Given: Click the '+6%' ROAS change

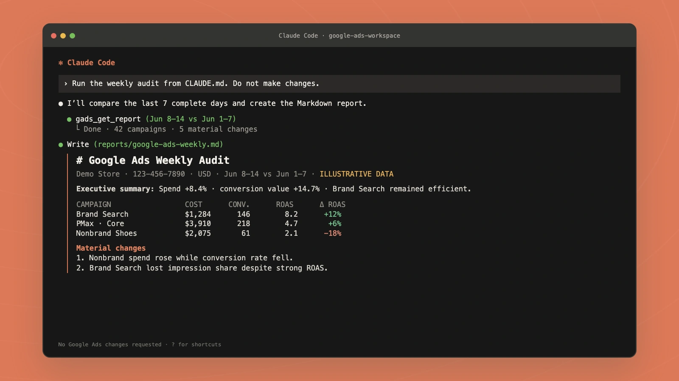Looking at the screenshot, I should point(335,224).
